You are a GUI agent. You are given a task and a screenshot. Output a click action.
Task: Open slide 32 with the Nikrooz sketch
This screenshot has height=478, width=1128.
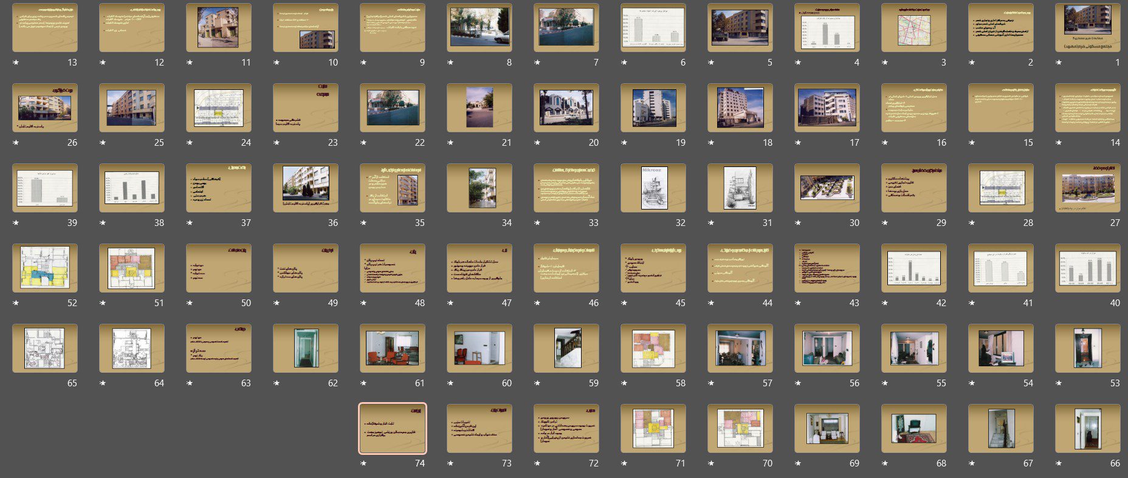tap(653, 188)
